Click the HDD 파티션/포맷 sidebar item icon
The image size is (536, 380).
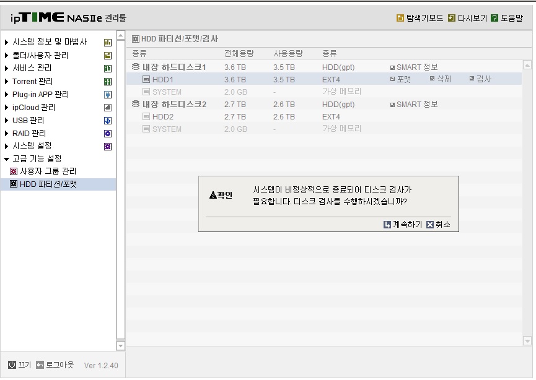(x=14, y=184)
